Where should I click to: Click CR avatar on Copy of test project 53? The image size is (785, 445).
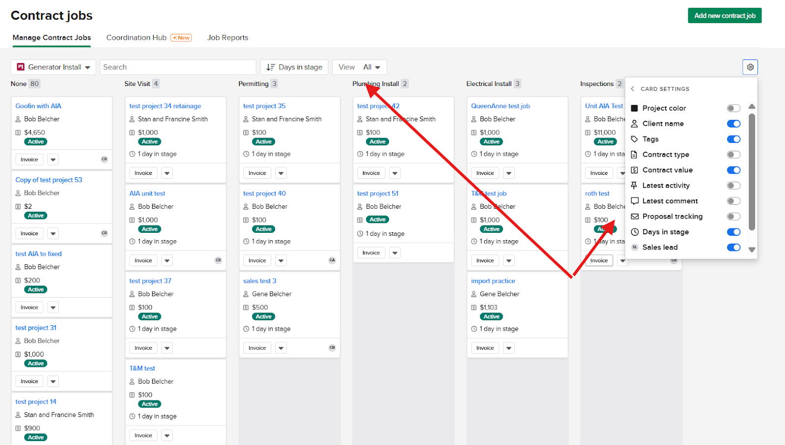pos(104,233)
